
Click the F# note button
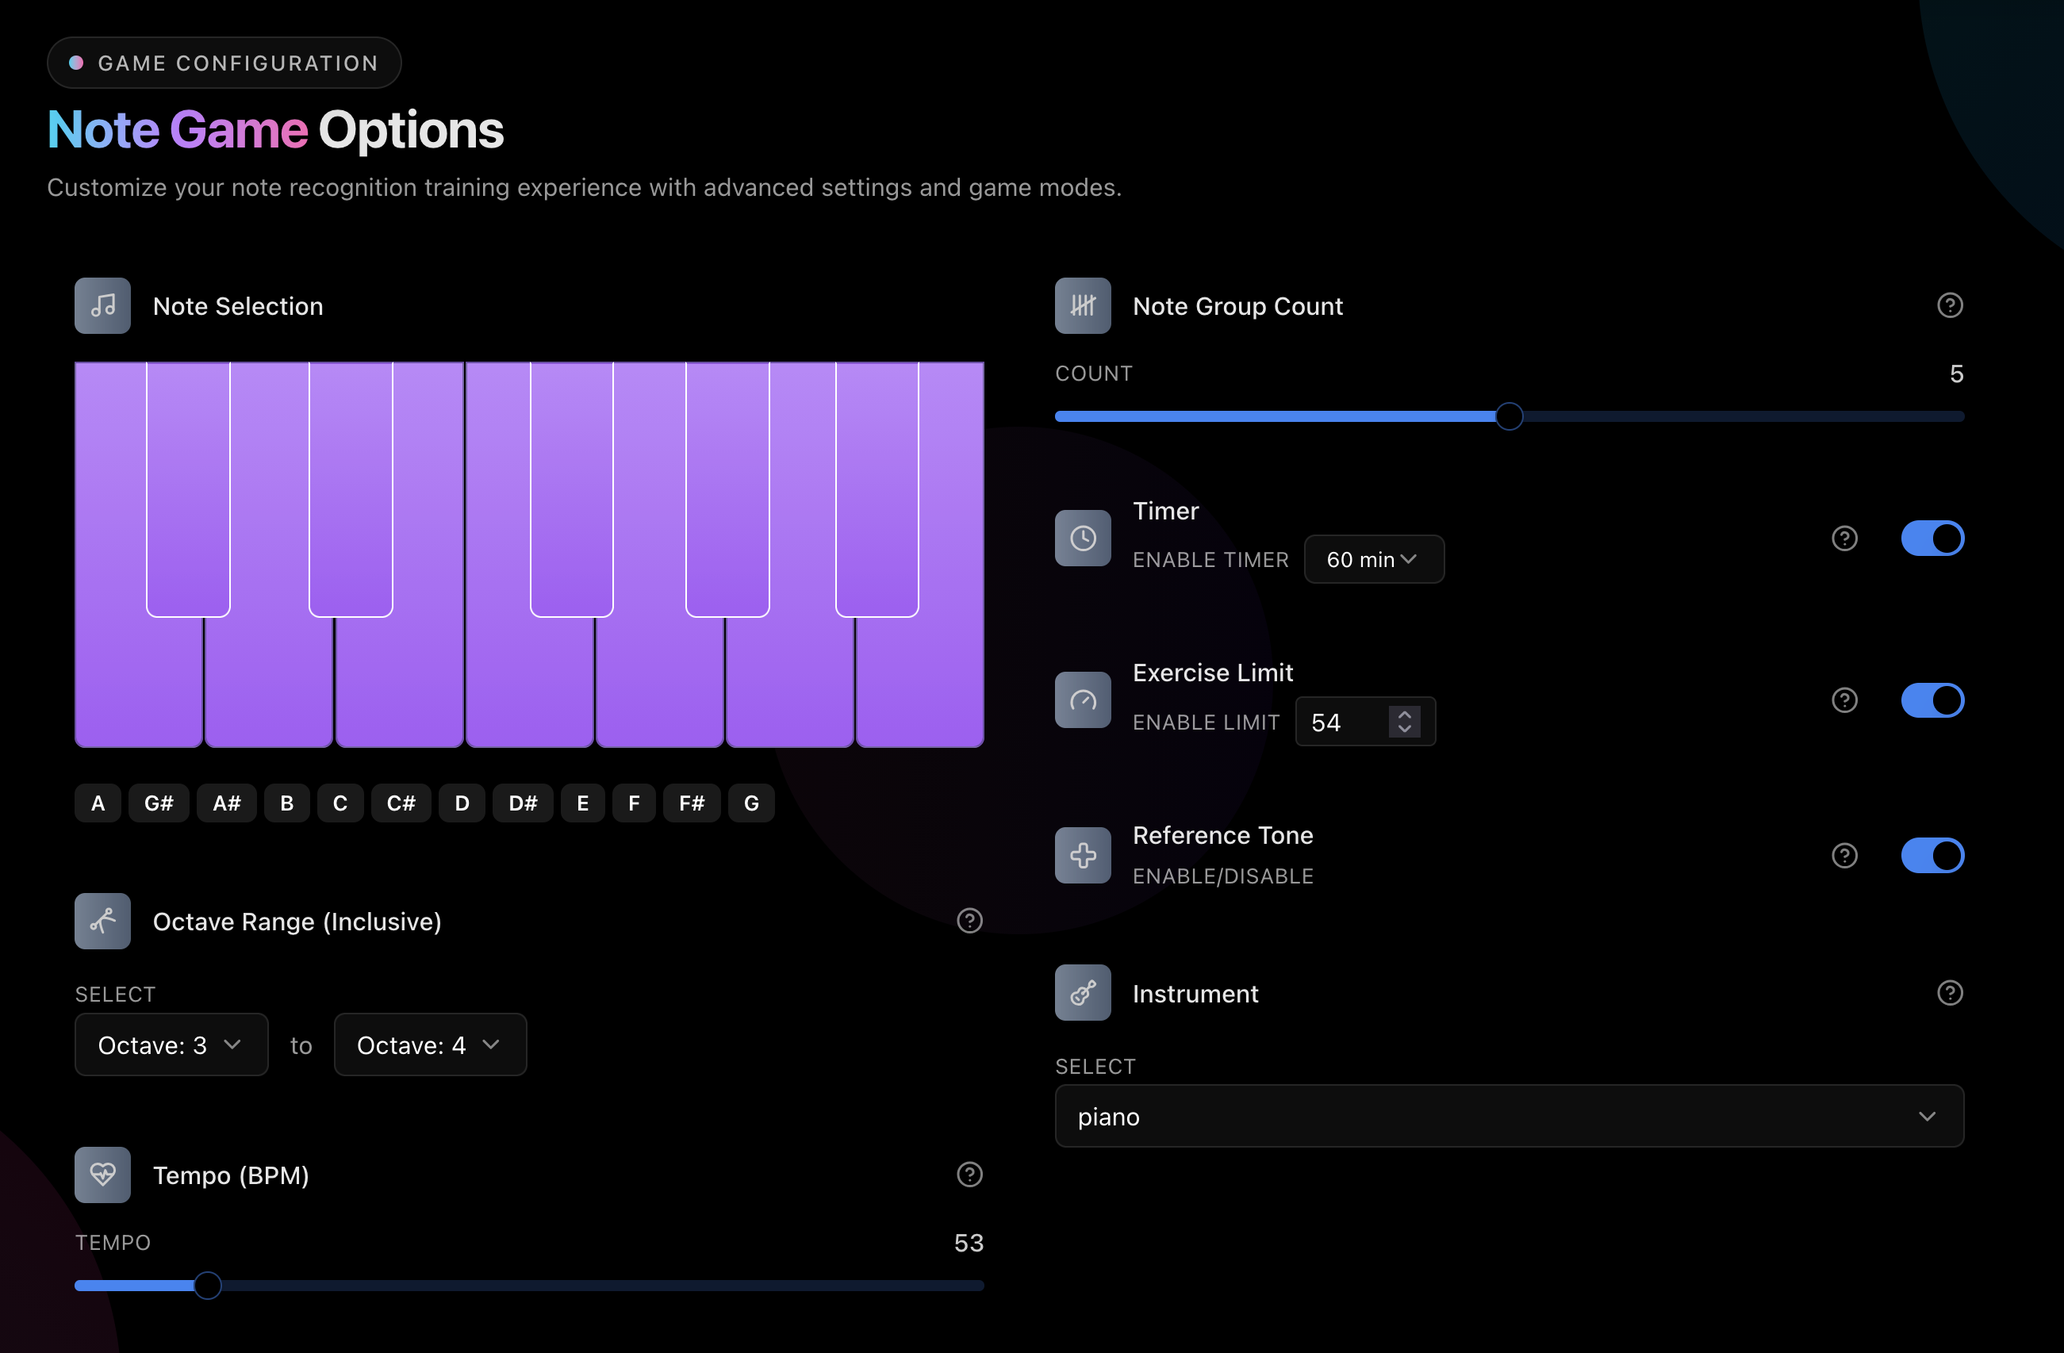coord(691,803)
